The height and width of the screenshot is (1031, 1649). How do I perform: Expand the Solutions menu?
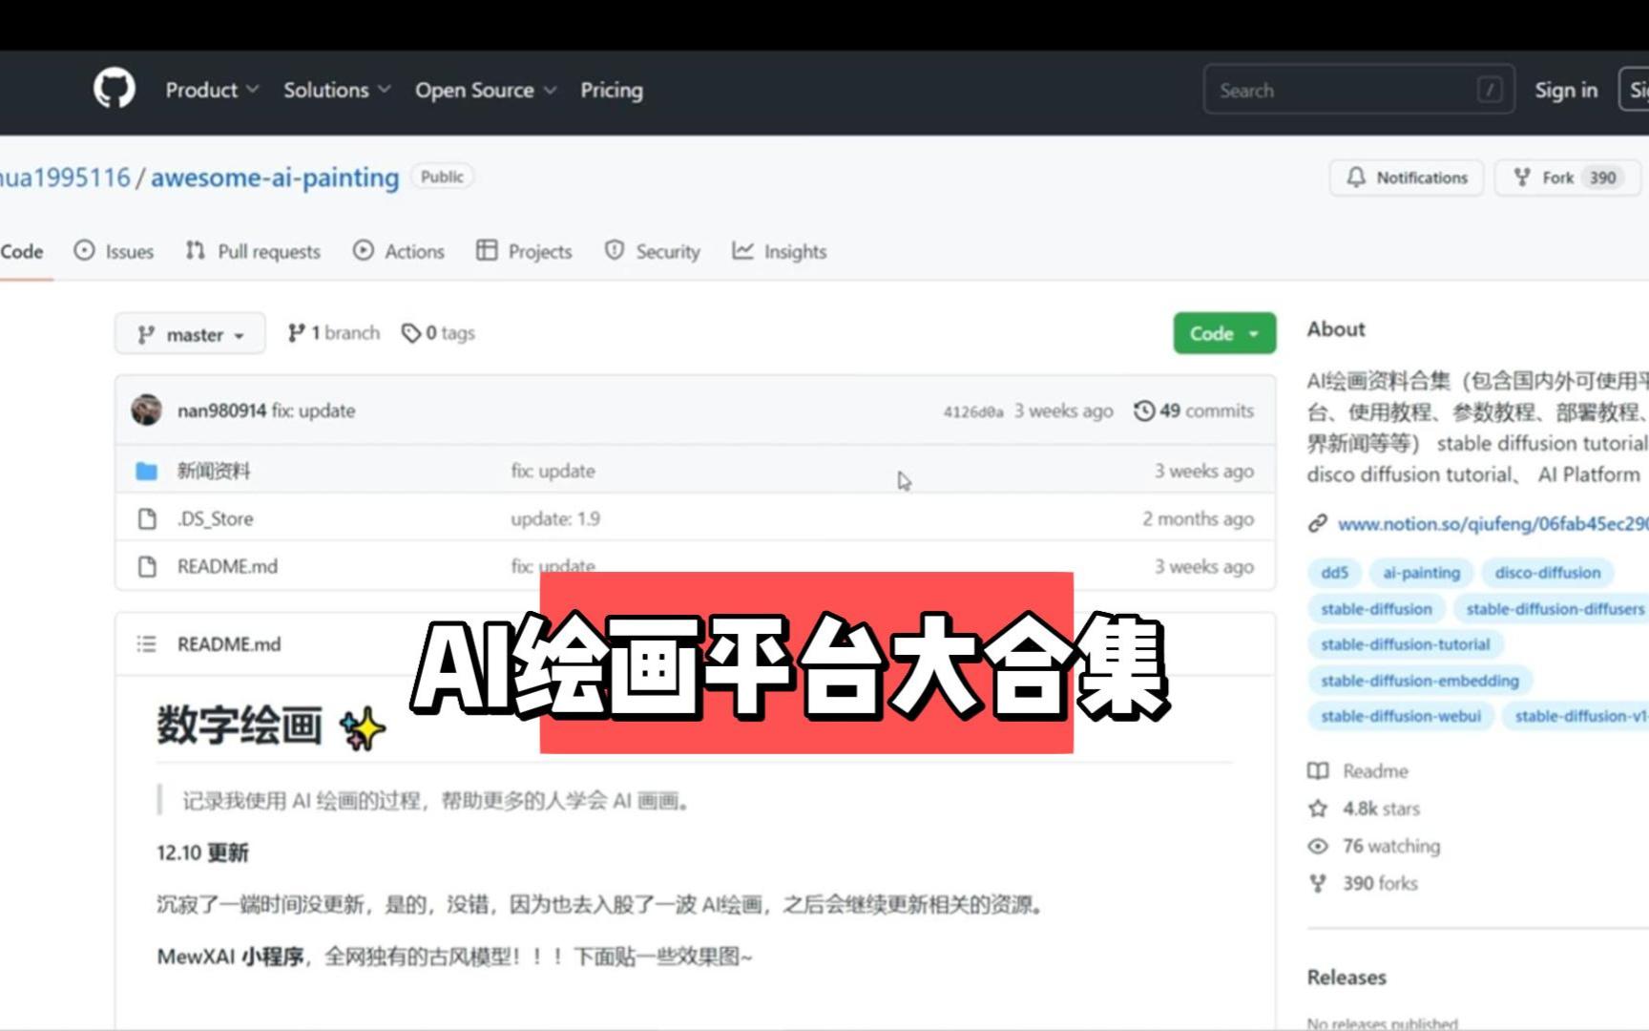click(x=337, y=90)
